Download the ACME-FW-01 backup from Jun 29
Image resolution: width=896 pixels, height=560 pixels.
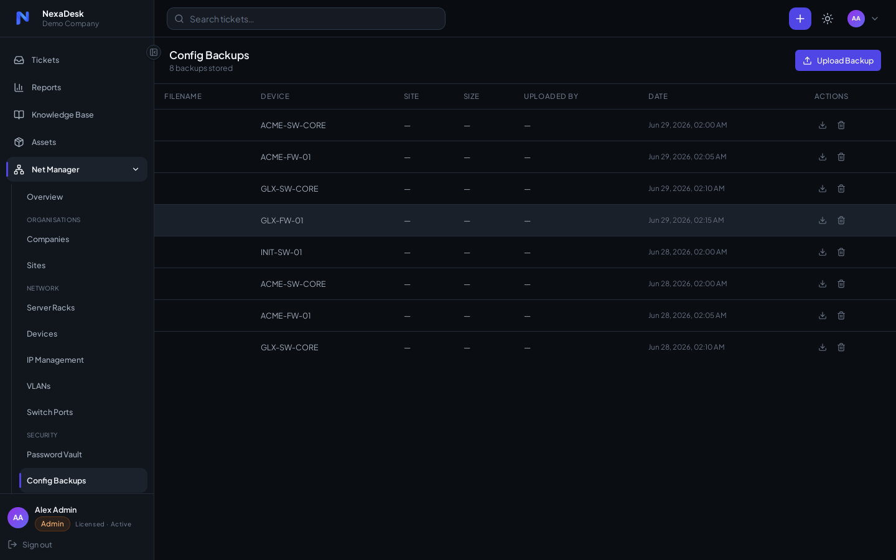point(823,157)
